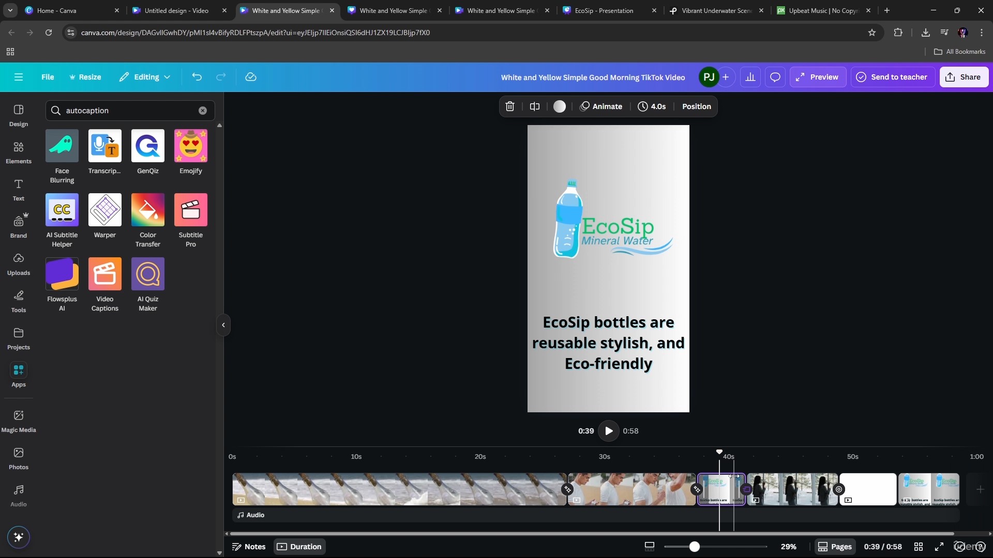
Task: Open the Transcription app icon
Action: [105, 146]
